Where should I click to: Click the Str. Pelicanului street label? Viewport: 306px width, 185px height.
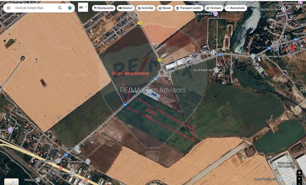[x=208, y=39]
